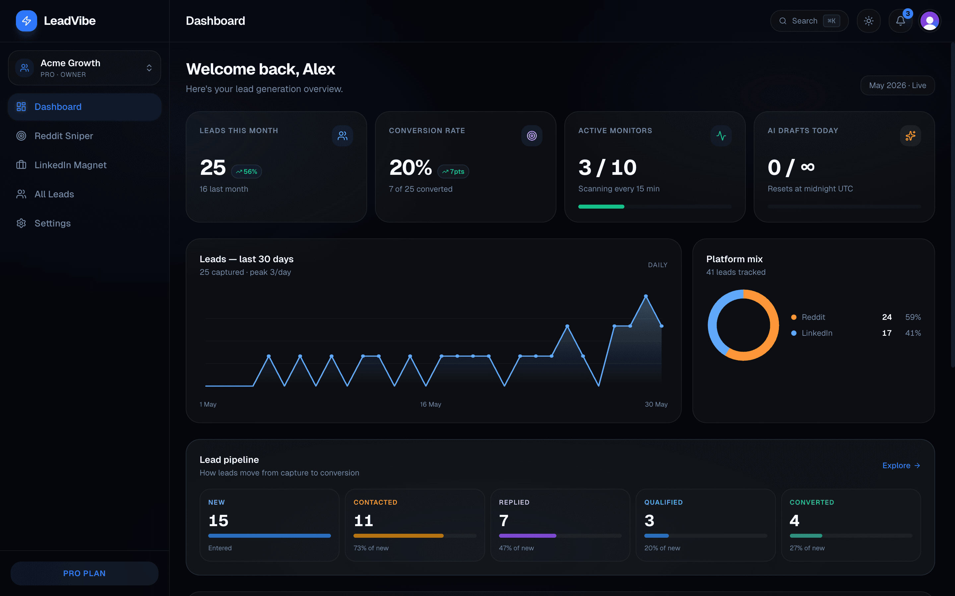Screen dimensions: 955x596
Task: Click the NEW pipeline stage card
Action: (270, 525)
